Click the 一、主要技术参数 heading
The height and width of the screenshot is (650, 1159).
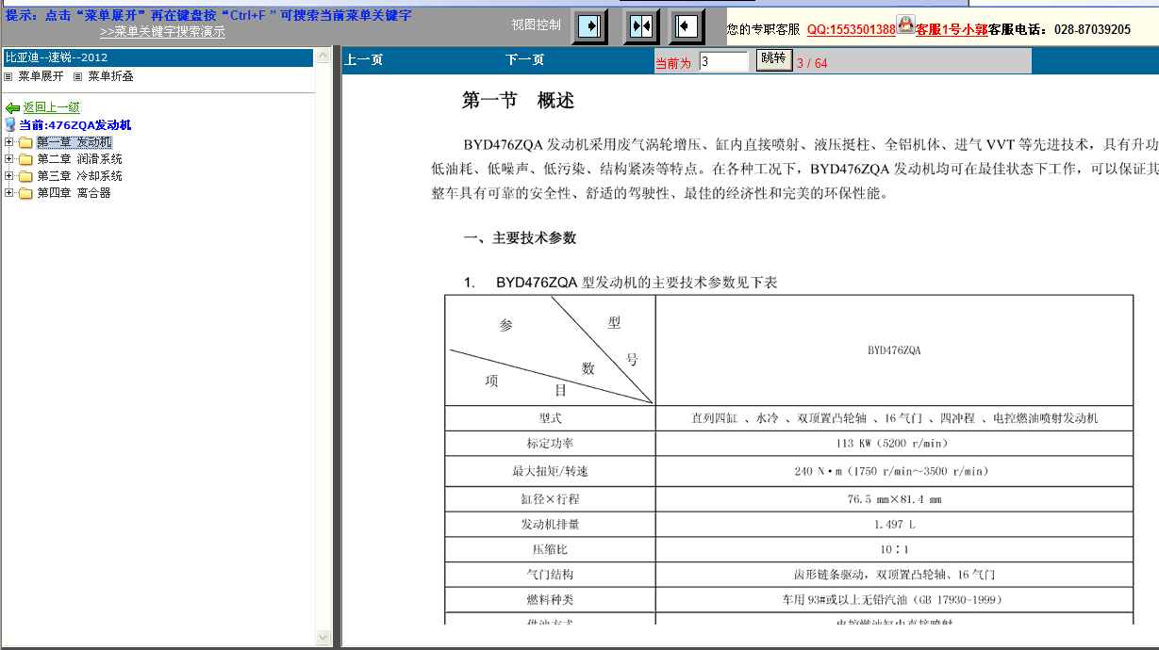tap(520, 238)
